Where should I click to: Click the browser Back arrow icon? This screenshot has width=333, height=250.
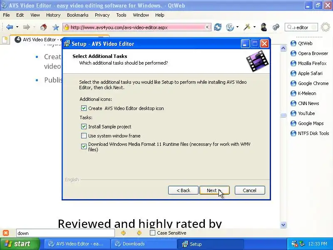[10, 27]
